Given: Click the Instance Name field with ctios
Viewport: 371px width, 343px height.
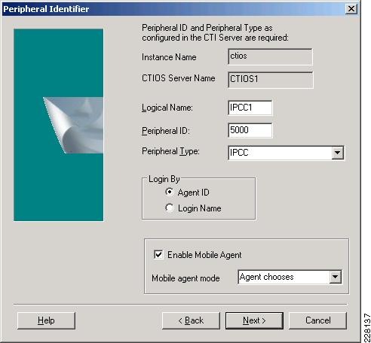Looking at the screenshot, I should [270, 56].
